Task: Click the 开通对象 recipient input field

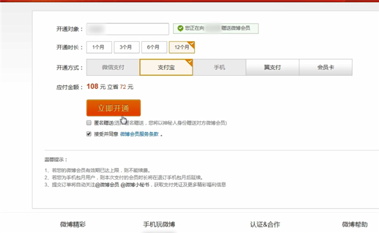Action: tap(128, 29)
